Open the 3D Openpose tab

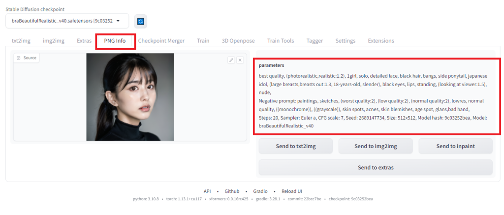238,41
